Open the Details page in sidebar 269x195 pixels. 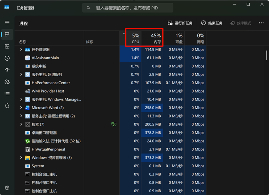[7, 94]
